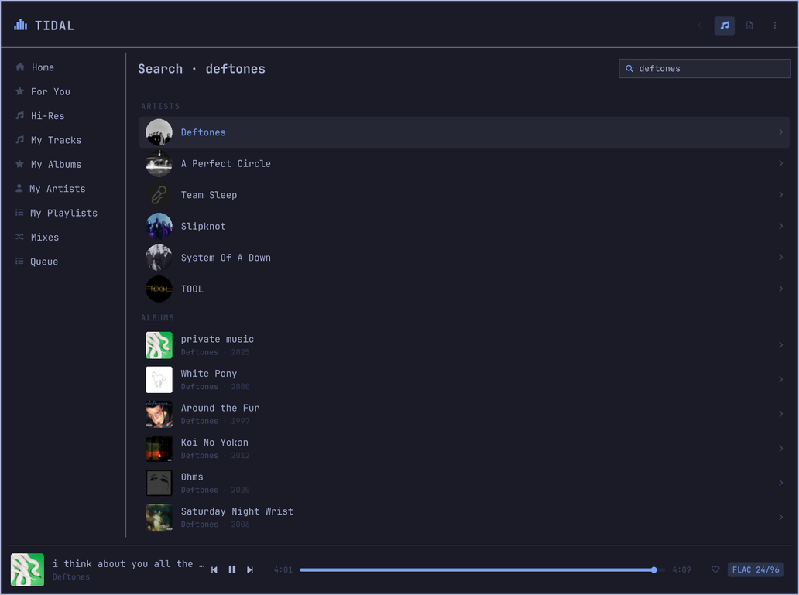799x595 pixels.
Task: Favorite current track with heart icon
Action: click(x=715, y=569)
